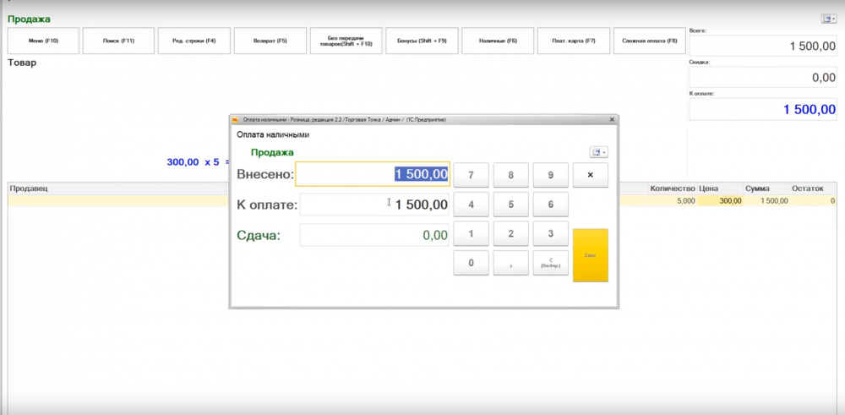This screenshot has width=845, height=415.
Task: Select Возврат (F5)
Action: point(270,41)
